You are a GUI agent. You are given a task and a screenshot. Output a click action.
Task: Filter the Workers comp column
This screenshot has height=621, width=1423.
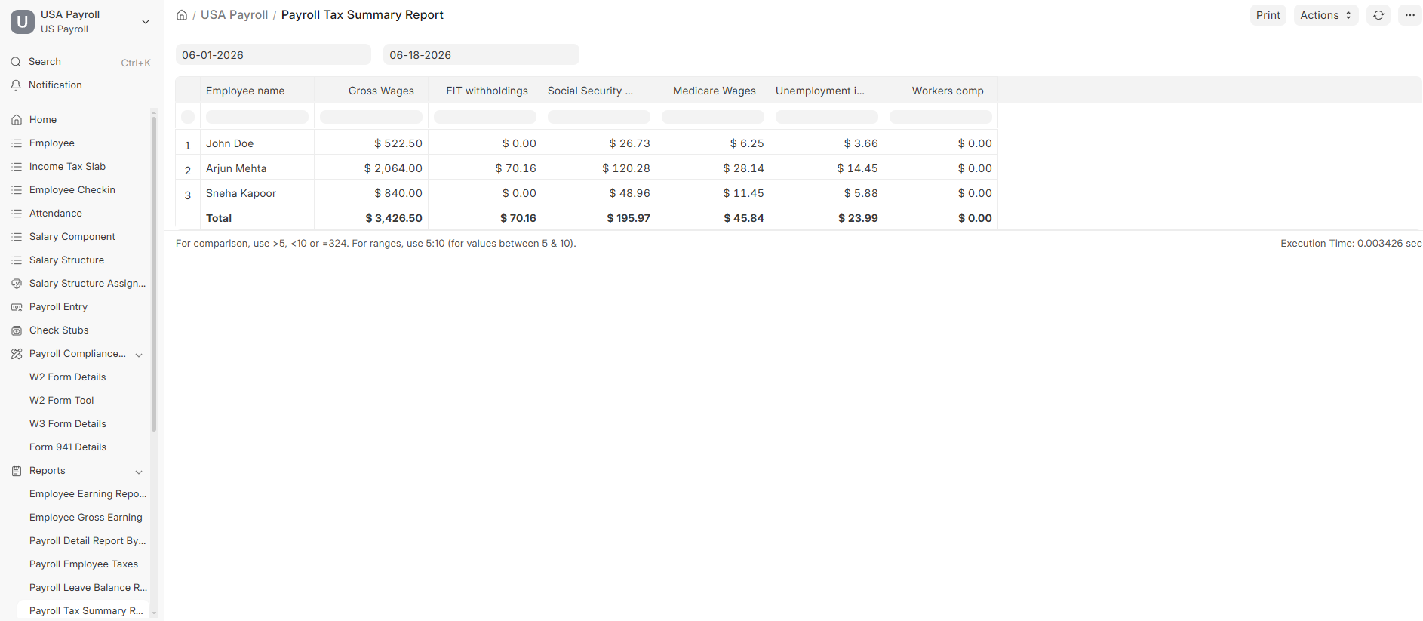tap(941, 117)
